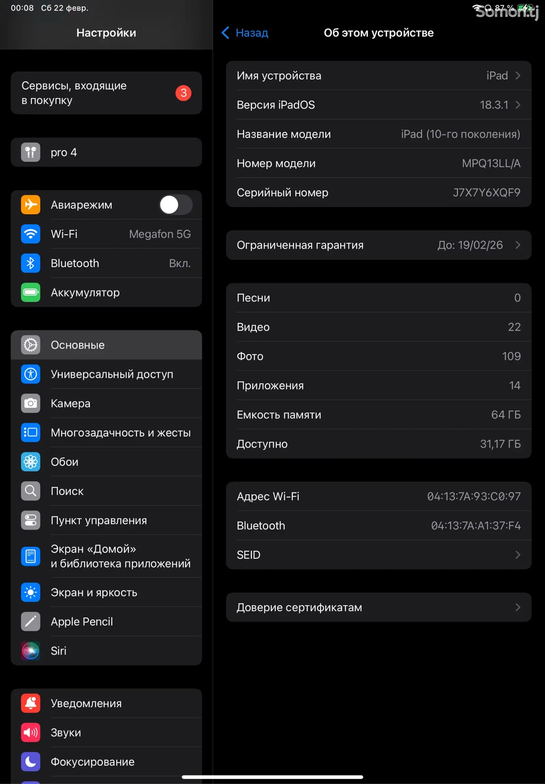This screenshot has height=784, width=545.
Task: Tap Bluetooth address 04:13:7A:A1:37:F4
Action: click(476, 526)
